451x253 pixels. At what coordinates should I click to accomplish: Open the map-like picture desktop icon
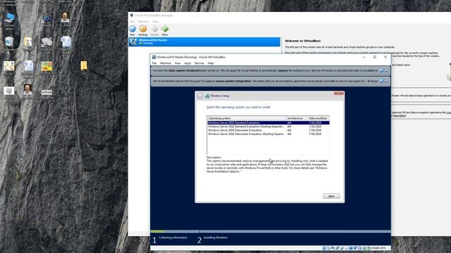pyautogui.click(x=9, y=66)
